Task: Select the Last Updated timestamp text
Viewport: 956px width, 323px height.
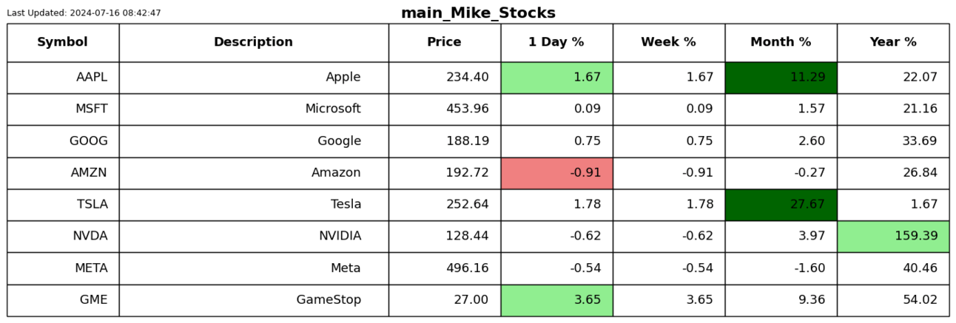Action: (84, 13)
